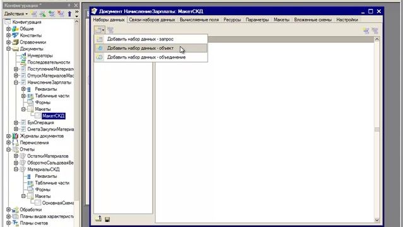This screenshot has width=404, height=227.
Task: Collapse the Документы tree node
Action: coord(8,49)
